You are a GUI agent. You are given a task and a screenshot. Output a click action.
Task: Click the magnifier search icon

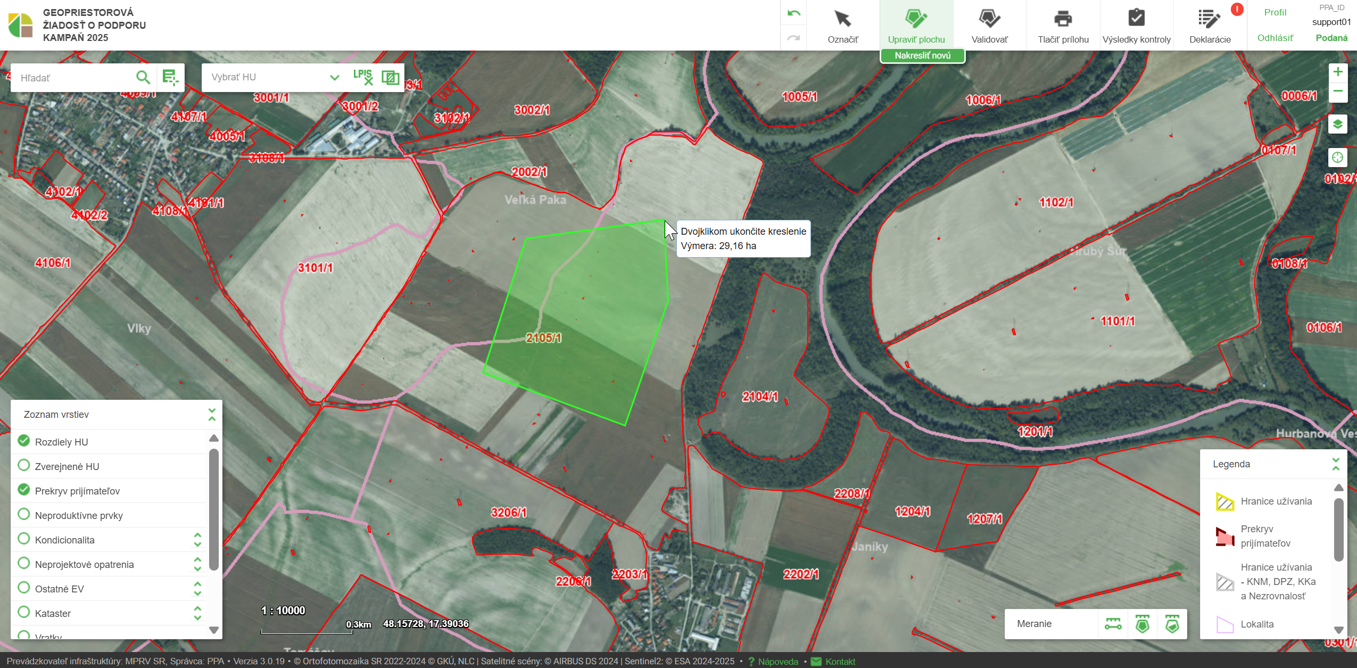click(x=143, y=78)
